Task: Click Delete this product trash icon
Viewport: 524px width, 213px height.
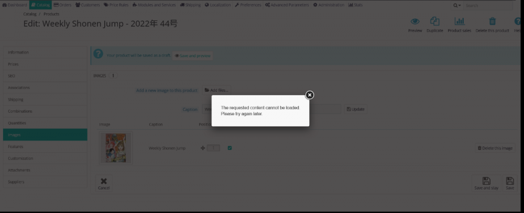Action: (492, 21)
